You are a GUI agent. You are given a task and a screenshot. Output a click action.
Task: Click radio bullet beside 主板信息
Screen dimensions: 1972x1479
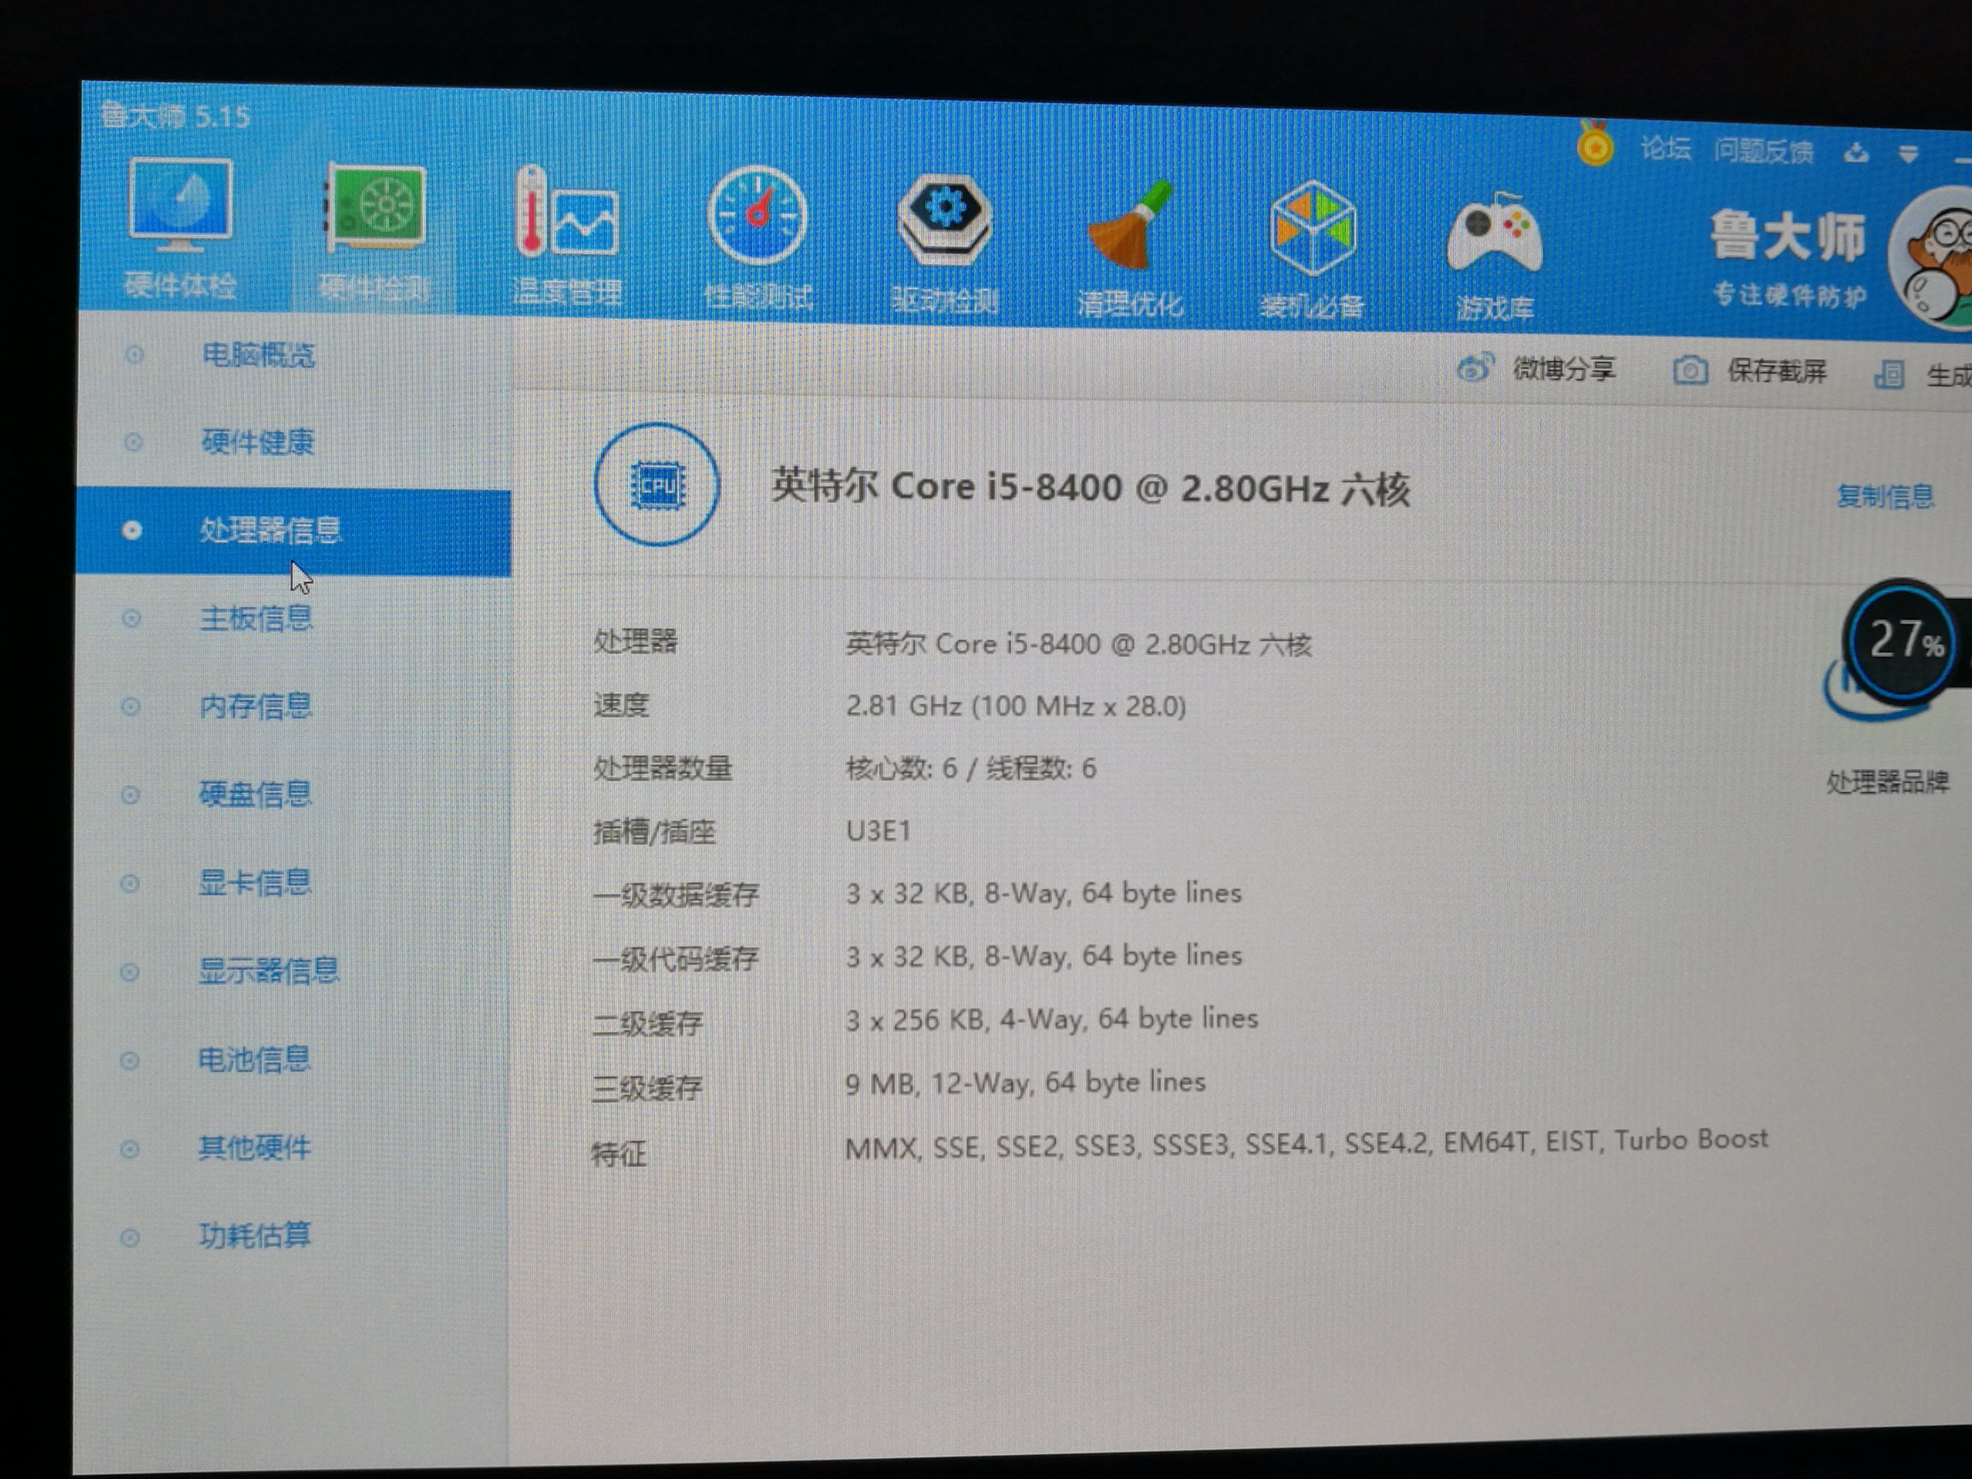[x=131, y=618]
